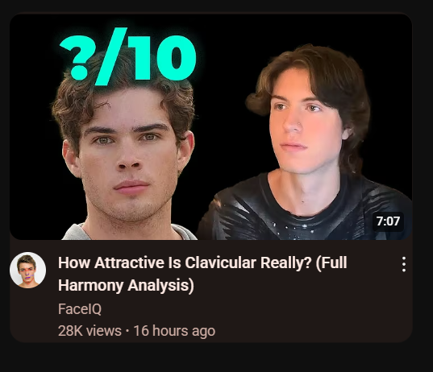Click the "(Full" text ending first title line
The height and width of the screenshot is (372, 433).
click(x=331, y=263)
